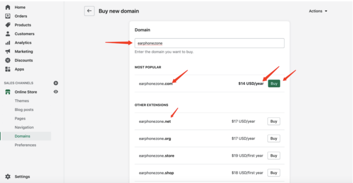Select Domains under Online Store
Viewport: 353px width, 183px height.
click(22, 136)
